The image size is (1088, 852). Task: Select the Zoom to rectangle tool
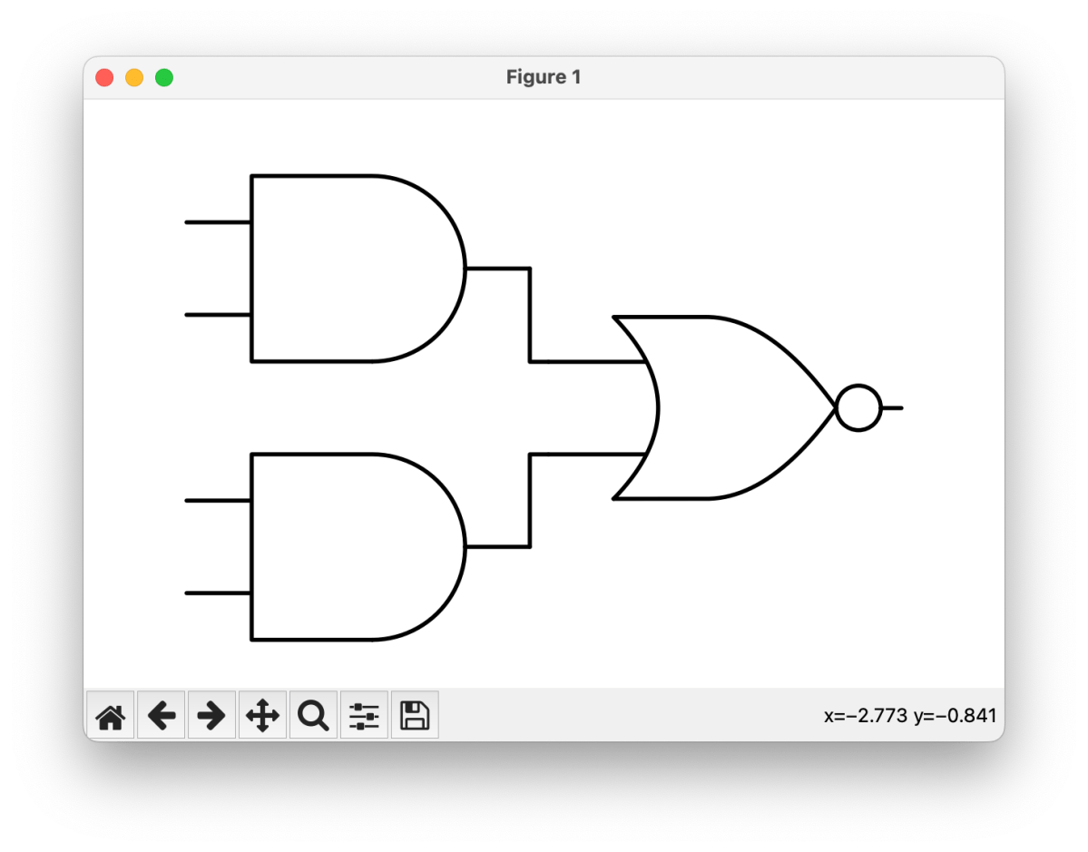313,715
